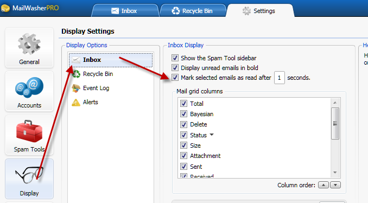Click the Bayesian column label

click(x=201, y=114)
